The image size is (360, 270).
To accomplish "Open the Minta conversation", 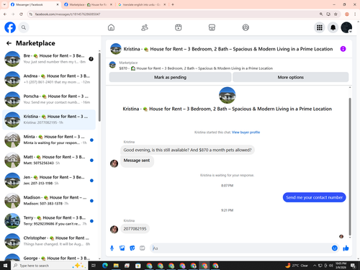I will click(x=49, y=140).
